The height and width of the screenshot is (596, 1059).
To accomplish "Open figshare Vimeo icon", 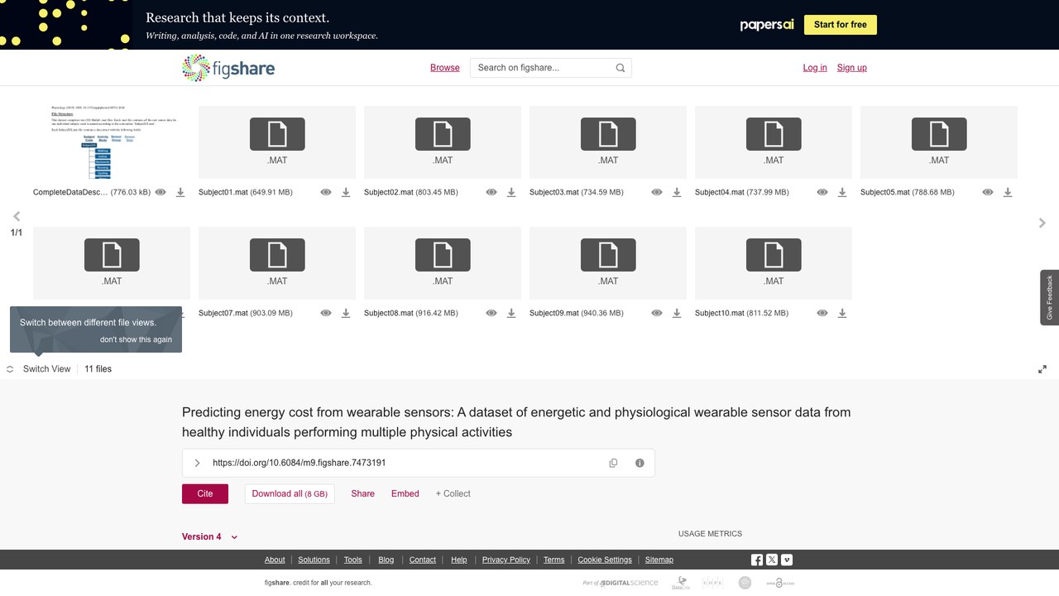I will (787, 560).
